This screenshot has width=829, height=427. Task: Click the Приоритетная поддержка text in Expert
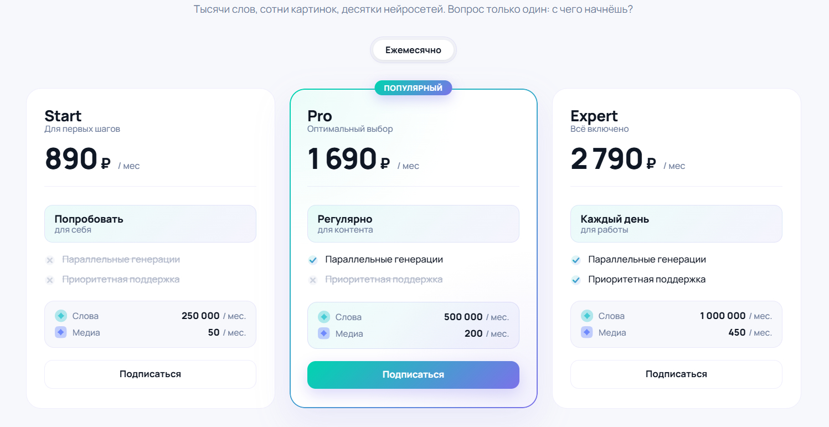coord(647,280)
